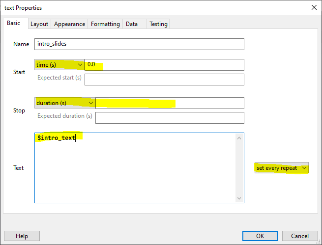Click the text box scrollbar down arrow
The width and height of the screenshot is (322, 245).
coord(239,198)
